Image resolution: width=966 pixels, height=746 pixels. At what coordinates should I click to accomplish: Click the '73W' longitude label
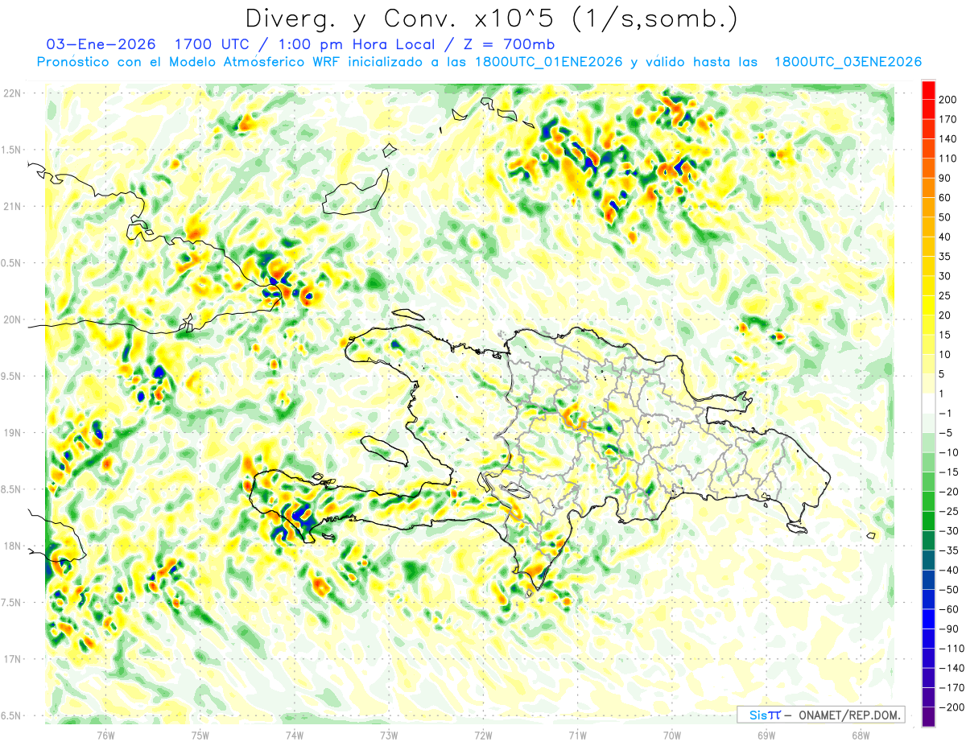(x=389, y=735)
